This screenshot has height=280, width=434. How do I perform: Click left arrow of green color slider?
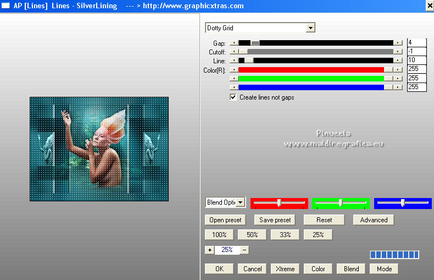pos(234,79)
